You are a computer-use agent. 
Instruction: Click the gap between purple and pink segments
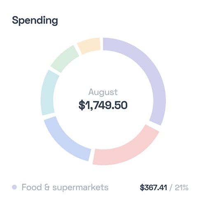click(154, 125)
